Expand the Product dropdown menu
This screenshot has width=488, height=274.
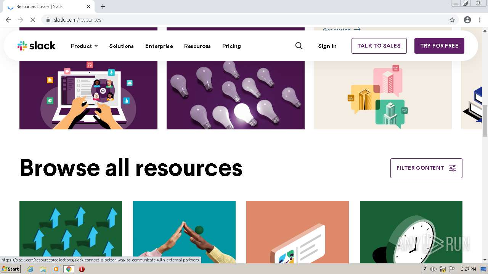(x=84, y=46)
